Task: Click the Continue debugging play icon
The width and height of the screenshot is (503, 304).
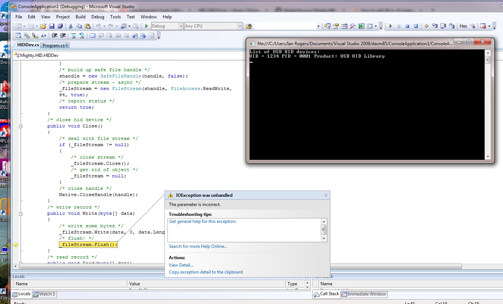Action: point(391,26)
